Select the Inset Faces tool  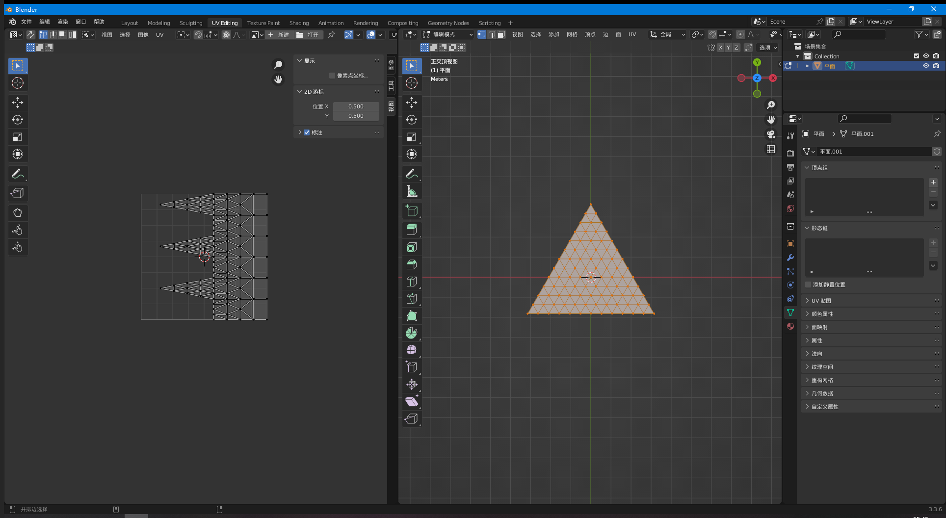(412, 247)
